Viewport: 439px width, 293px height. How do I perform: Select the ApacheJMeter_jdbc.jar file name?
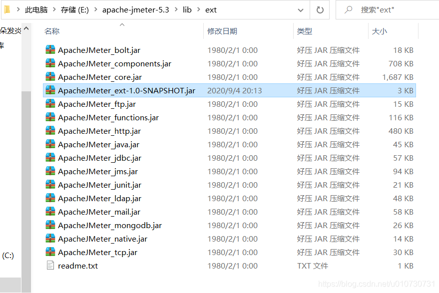[x=100, y=158]
